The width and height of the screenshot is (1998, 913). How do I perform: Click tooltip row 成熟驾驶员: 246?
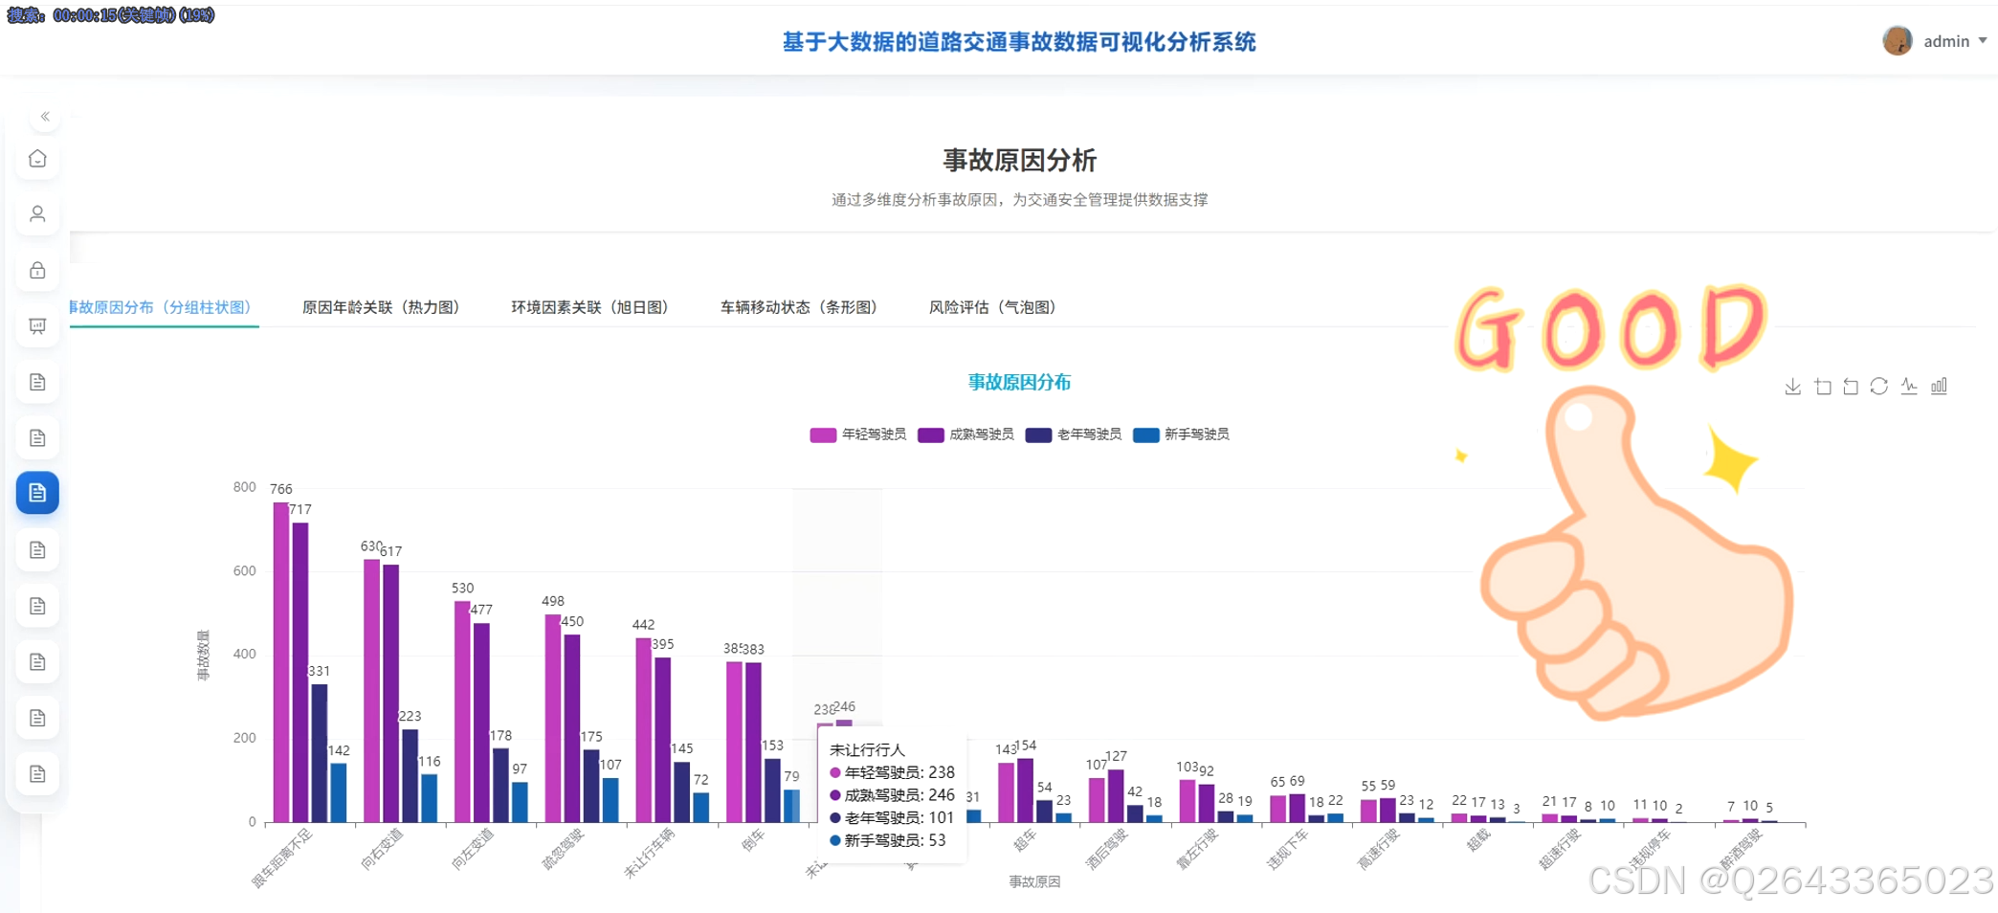click(x=892, y=795)
